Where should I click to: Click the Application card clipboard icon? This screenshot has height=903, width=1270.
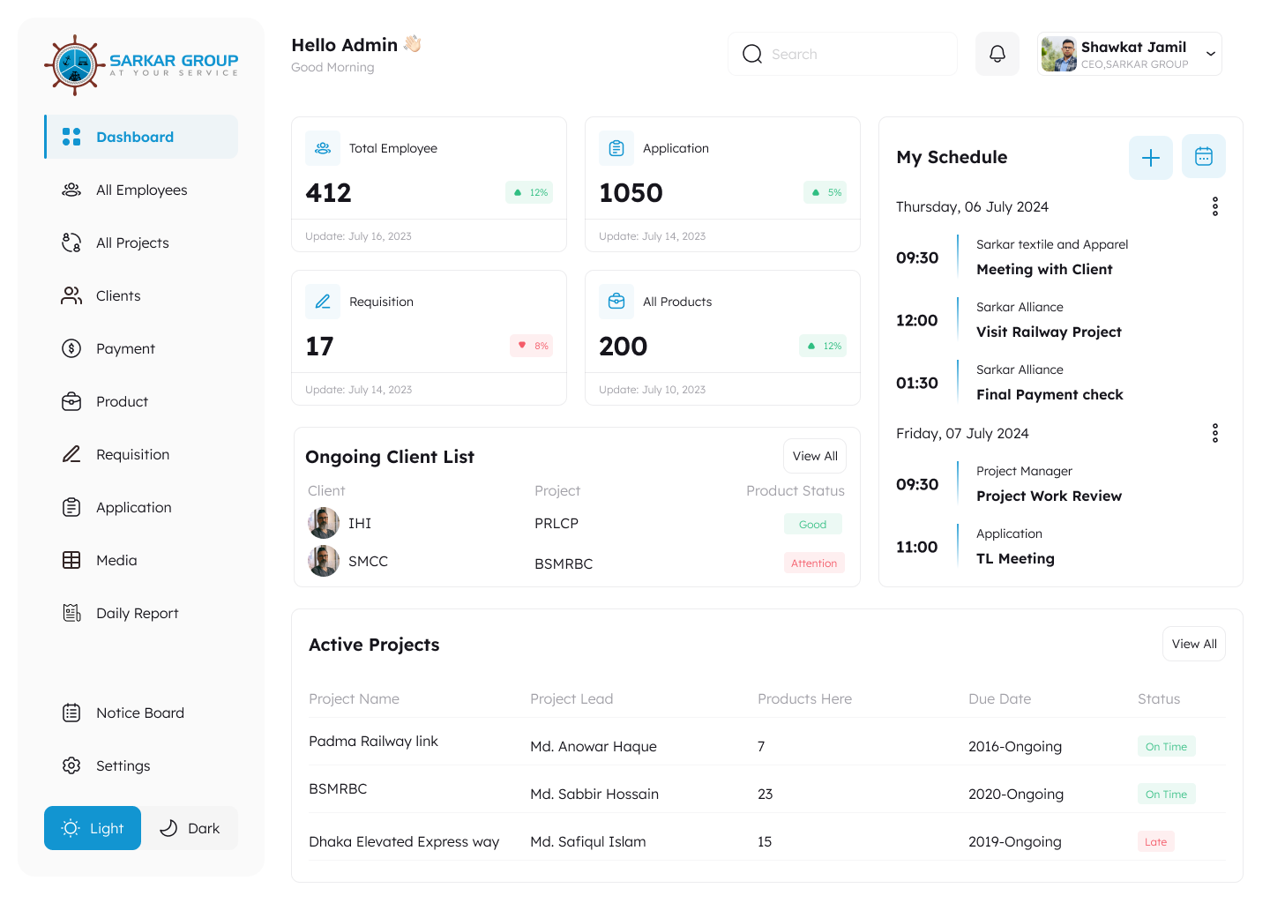click(616, 148)
